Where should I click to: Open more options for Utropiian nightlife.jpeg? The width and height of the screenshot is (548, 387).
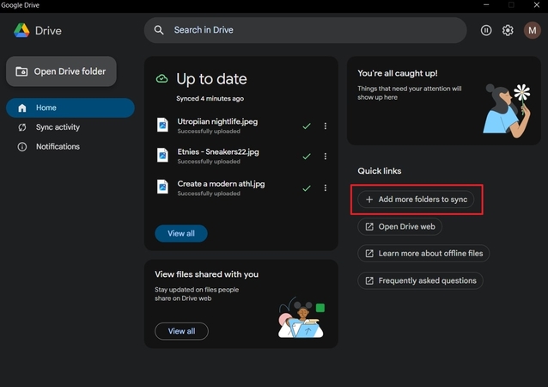326,126
